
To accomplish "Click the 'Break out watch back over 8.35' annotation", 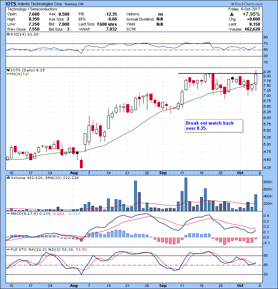I will tap(214, 126).
